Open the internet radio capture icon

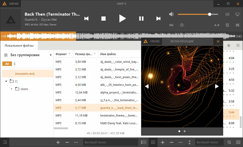[171, 25]
